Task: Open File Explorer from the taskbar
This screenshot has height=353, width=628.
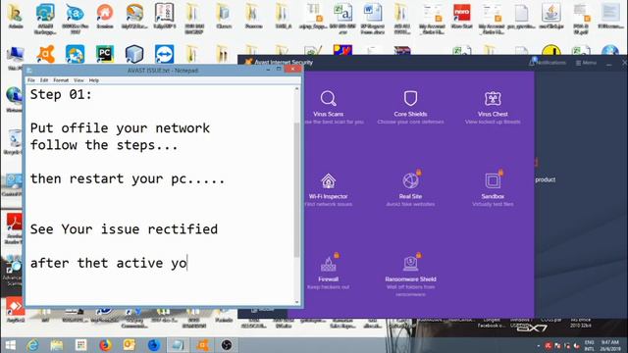Action: (57, 345)
